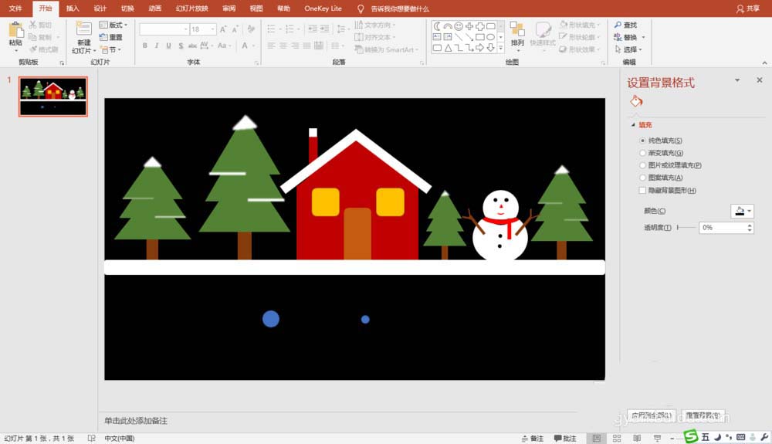Open the Design (设计) tab
This screenshot has width=772, height=444.
click(x=100, y=8)
